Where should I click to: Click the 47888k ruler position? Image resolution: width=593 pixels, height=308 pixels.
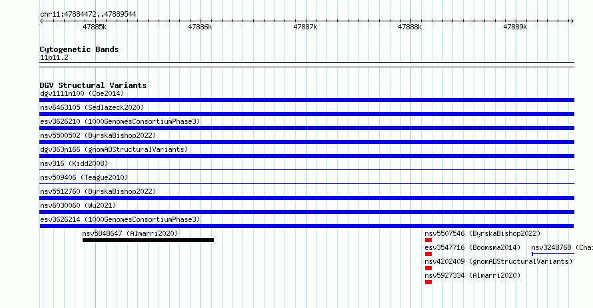pos(410,27)
